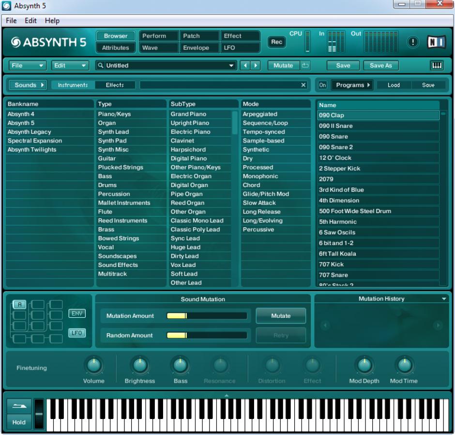
Task: Toggle the Attributes view button
Action: (116, 47)
